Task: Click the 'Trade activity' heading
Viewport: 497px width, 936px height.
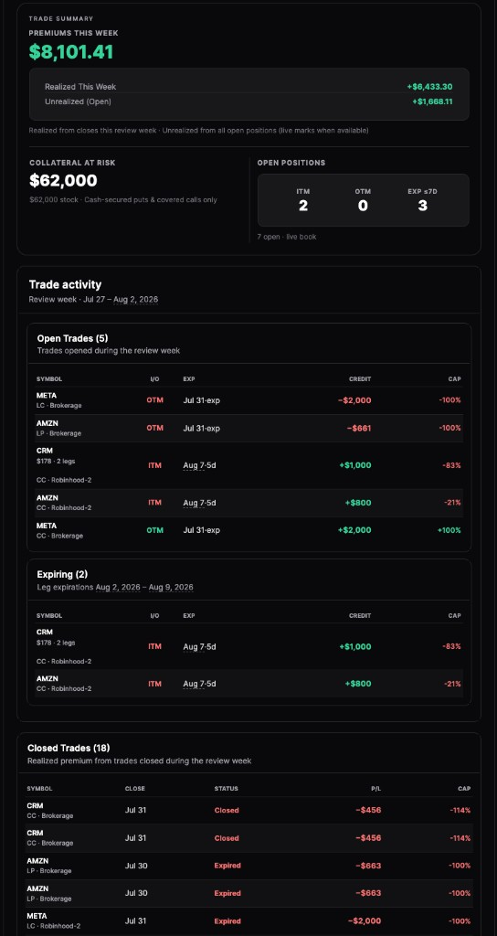Action: (x=65, y=285)
